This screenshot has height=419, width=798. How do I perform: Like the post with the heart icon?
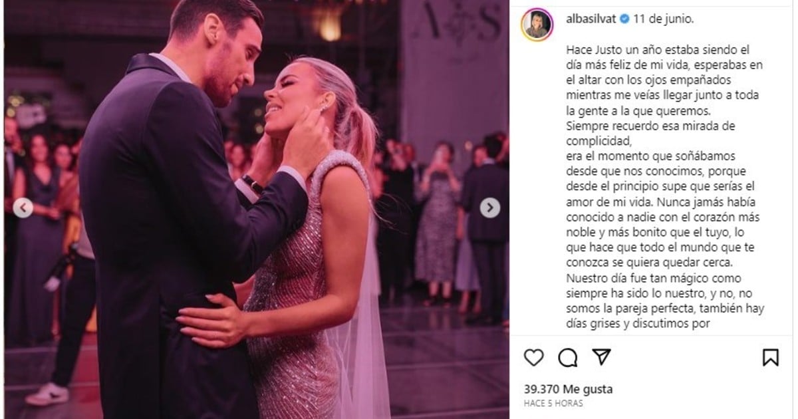click(x=533, y=358)
